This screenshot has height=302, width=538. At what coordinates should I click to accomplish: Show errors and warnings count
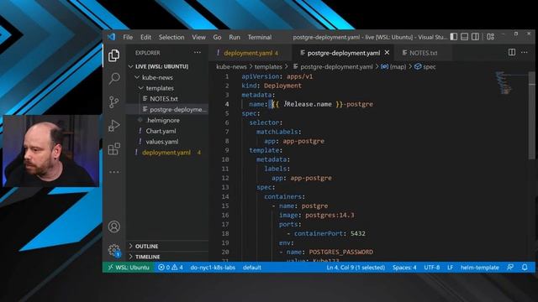pyautogui.click(x=171, y=268)
